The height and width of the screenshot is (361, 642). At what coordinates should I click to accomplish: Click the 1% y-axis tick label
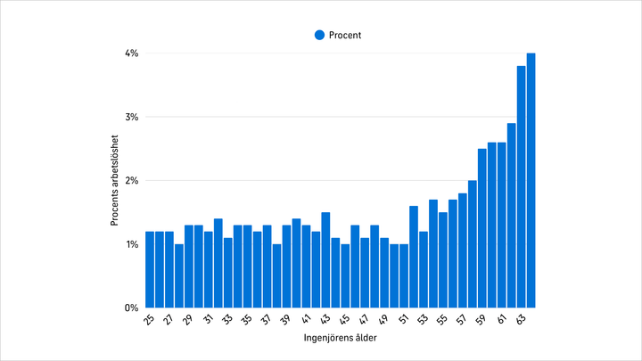131,244
